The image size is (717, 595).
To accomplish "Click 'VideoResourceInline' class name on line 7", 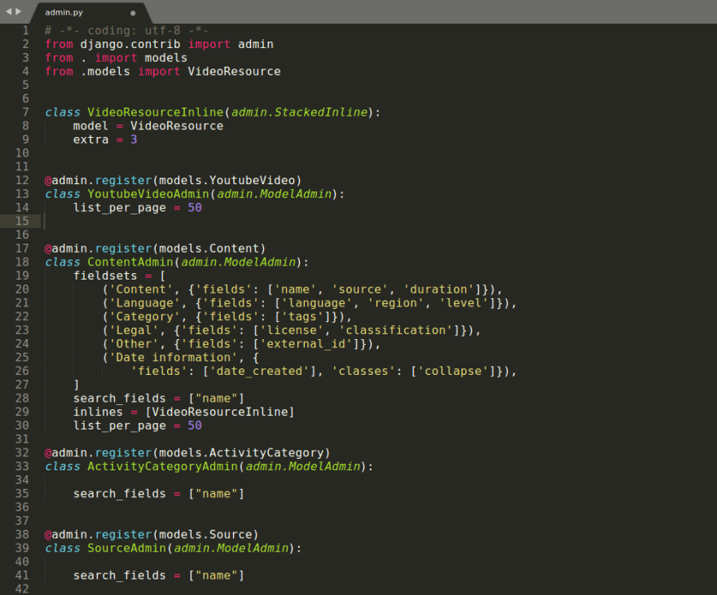I will [x=155, y=112].
